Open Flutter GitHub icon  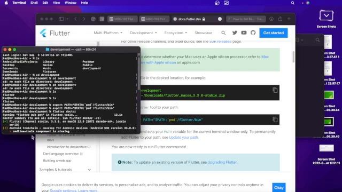[x=253, y=33]
